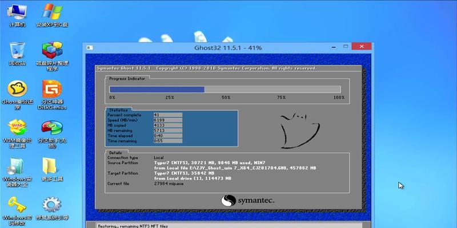
Task: Click the 50% progress scale label
Action: (x=226, y=97)
